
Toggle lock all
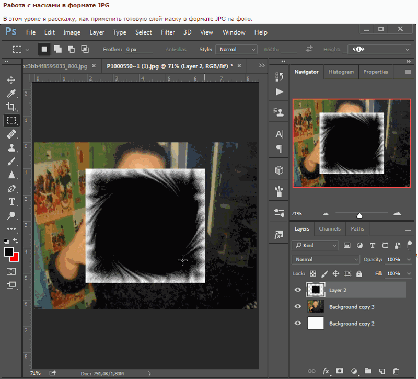359,273
